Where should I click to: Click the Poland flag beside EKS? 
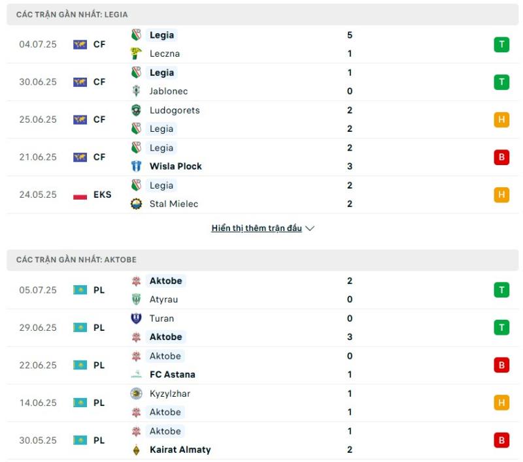pos(80,195)
